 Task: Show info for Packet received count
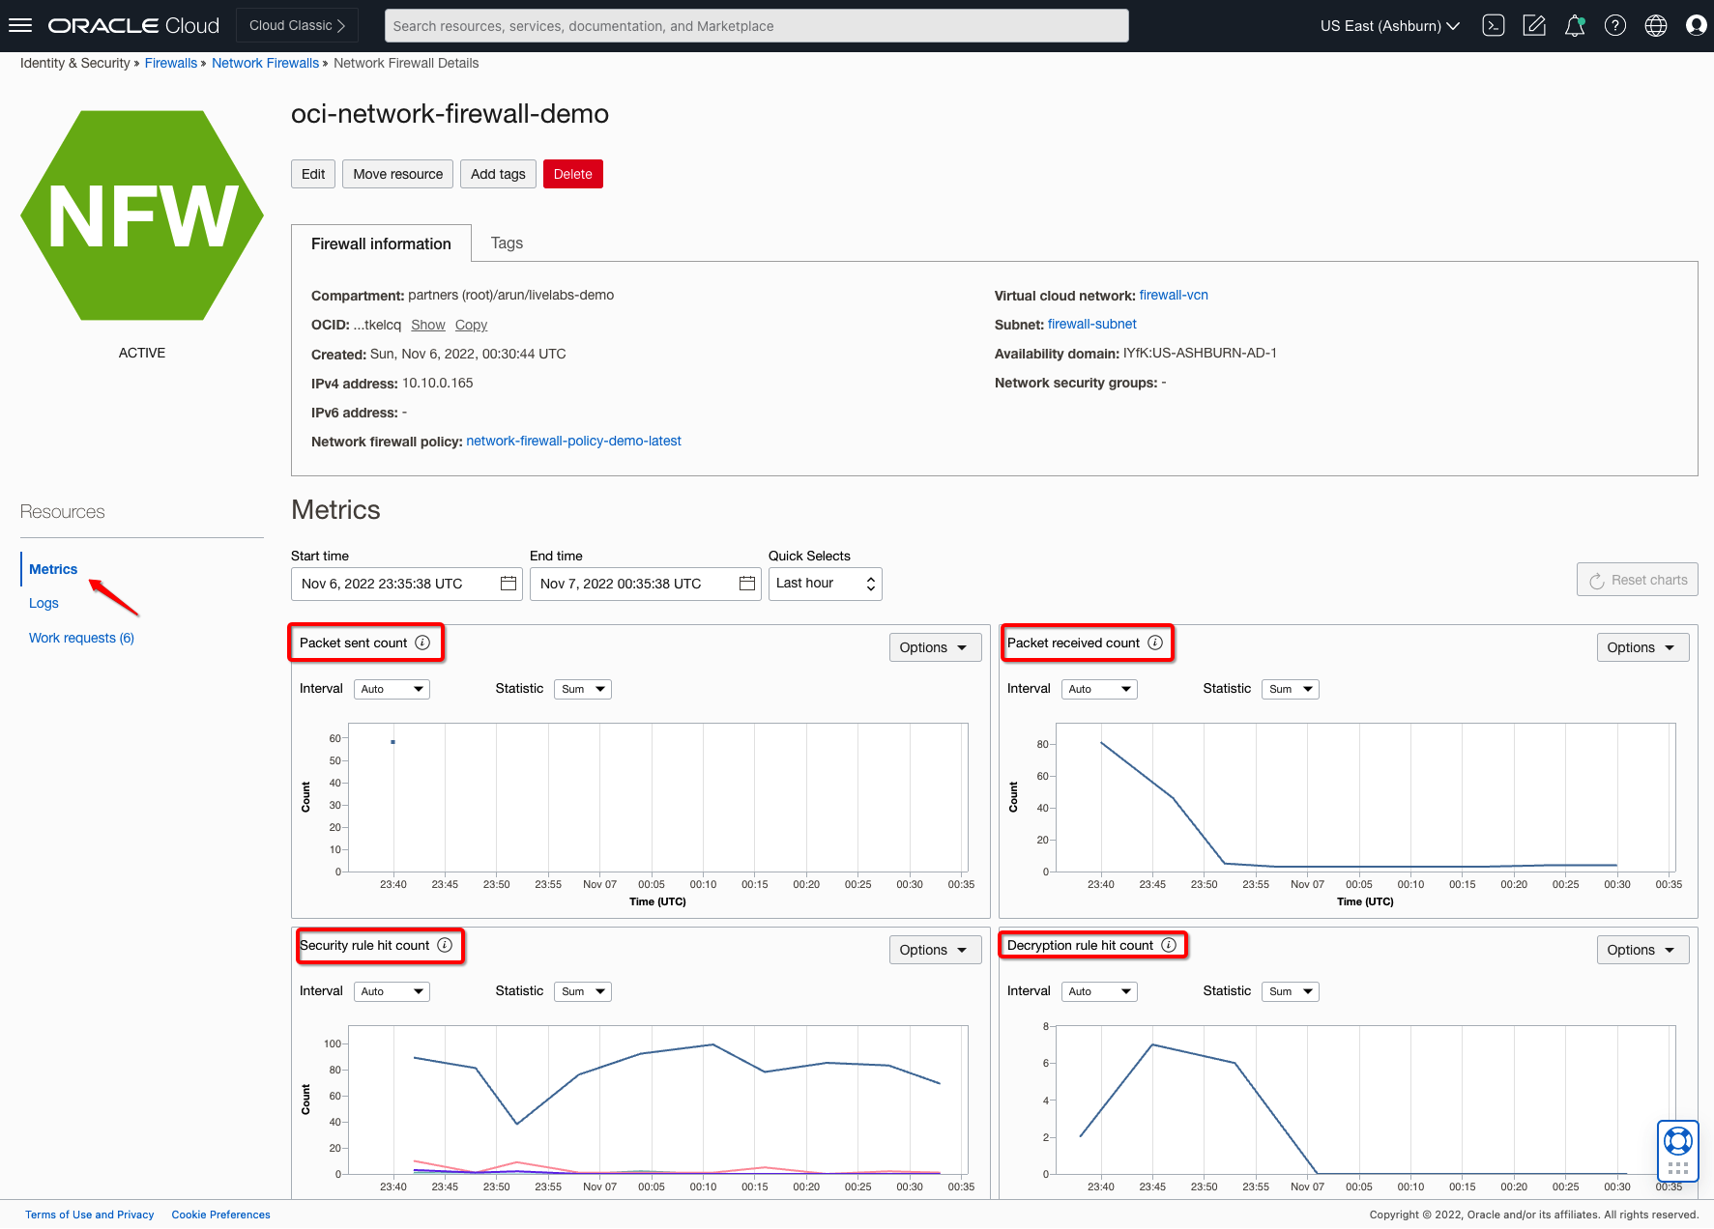pos(1155,643)
